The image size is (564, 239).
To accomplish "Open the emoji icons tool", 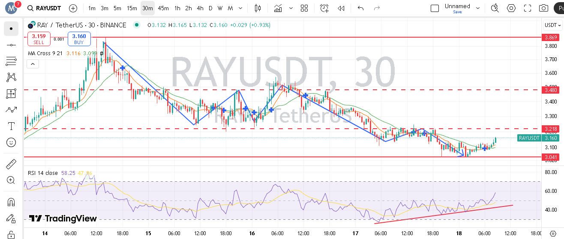I will pos(11,142).
